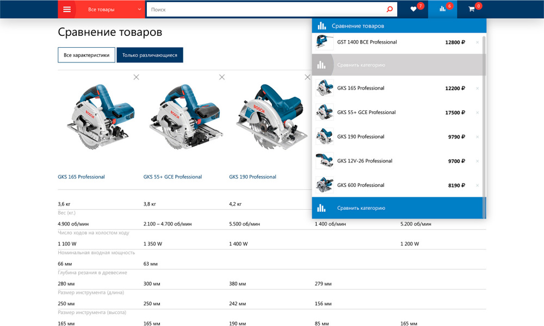Delete GST 1400 BCE Professional from list
Viewport: 544px width, 326px height.
point(477,42)
